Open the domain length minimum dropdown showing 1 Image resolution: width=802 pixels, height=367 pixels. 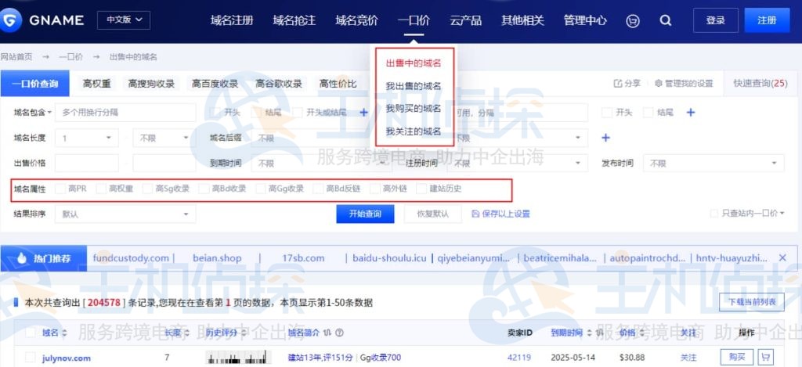click(86, 138)
